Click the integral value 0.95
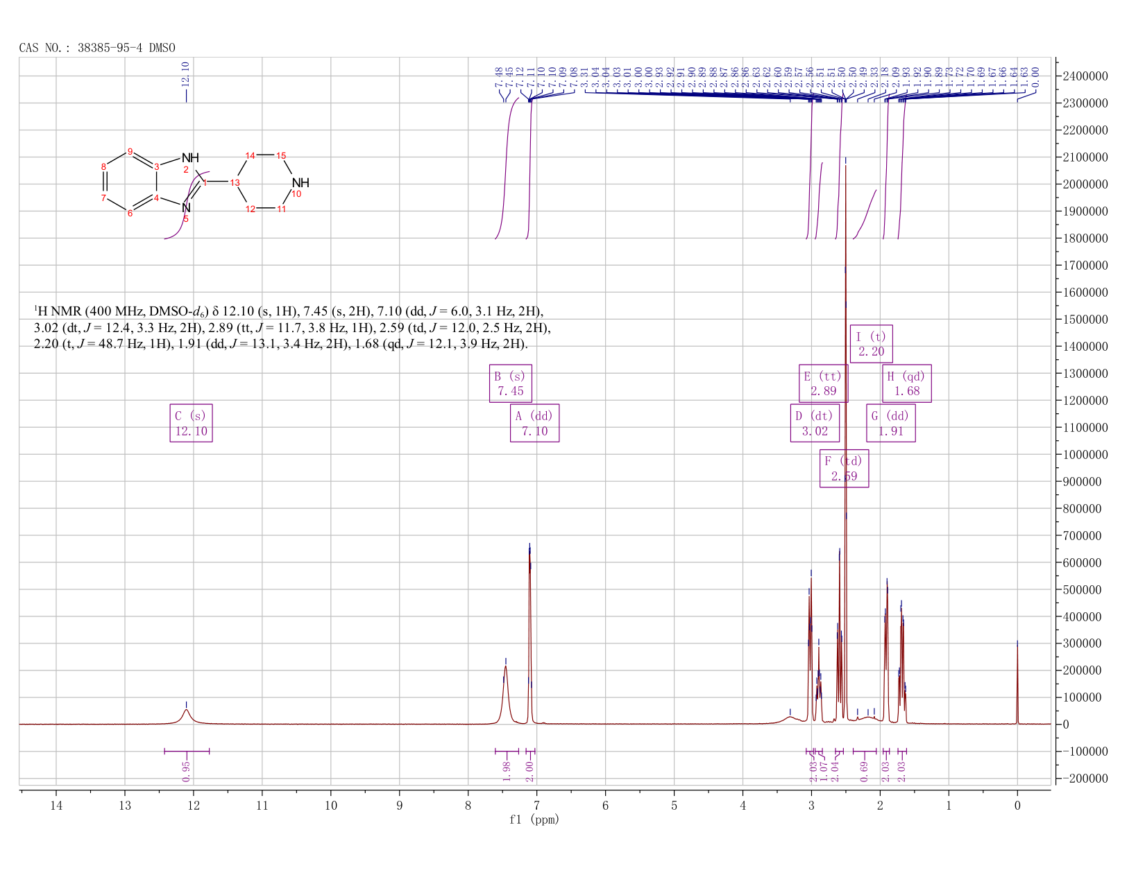This screenshot has height=884, width=1145. pos(186,771)
